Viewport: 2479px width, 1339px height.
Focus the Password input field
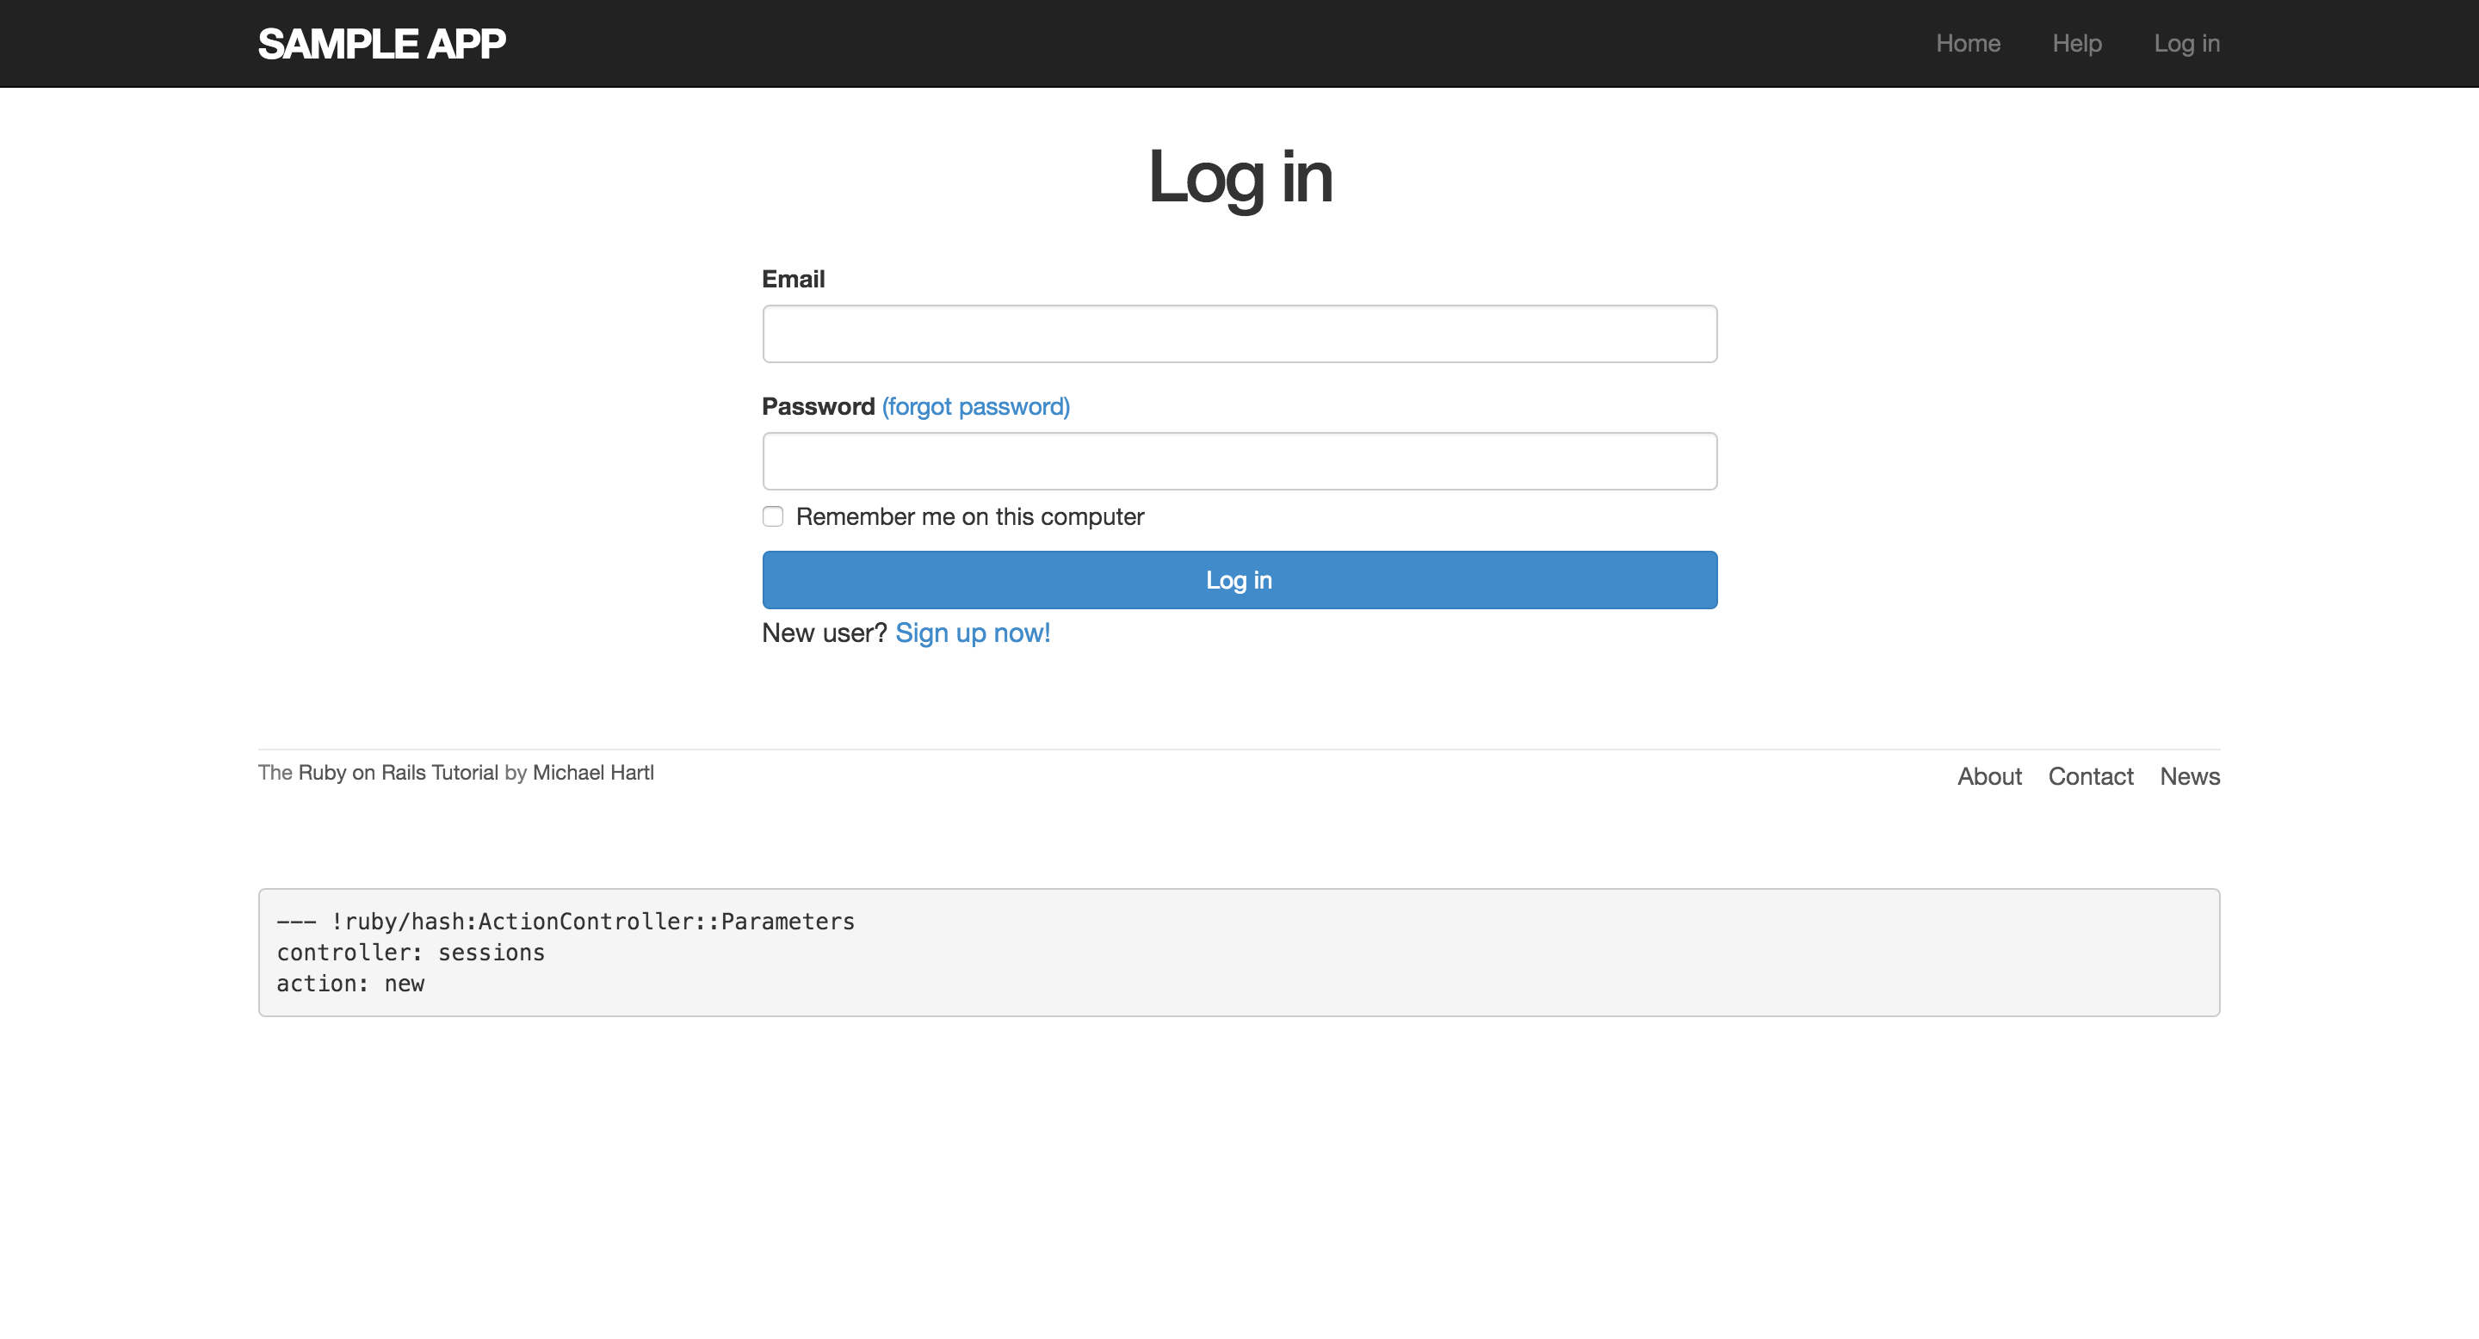tap(1239, 460)
